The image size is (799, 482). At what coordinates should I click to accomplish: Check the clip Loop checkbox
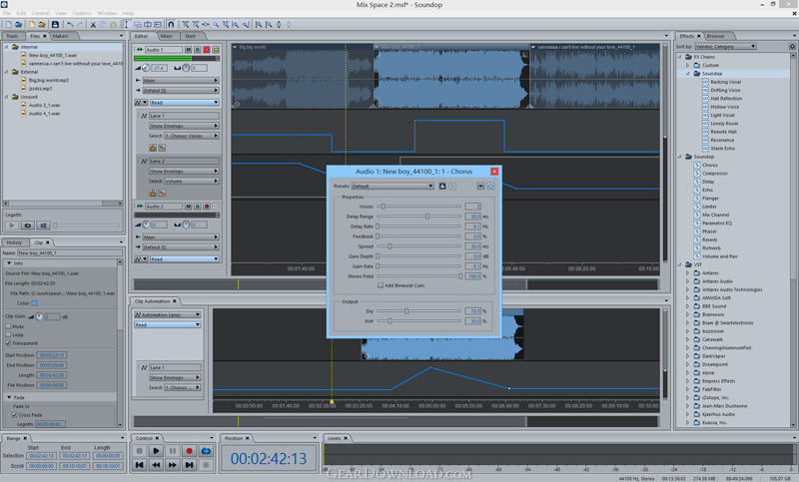pos(8,335)
